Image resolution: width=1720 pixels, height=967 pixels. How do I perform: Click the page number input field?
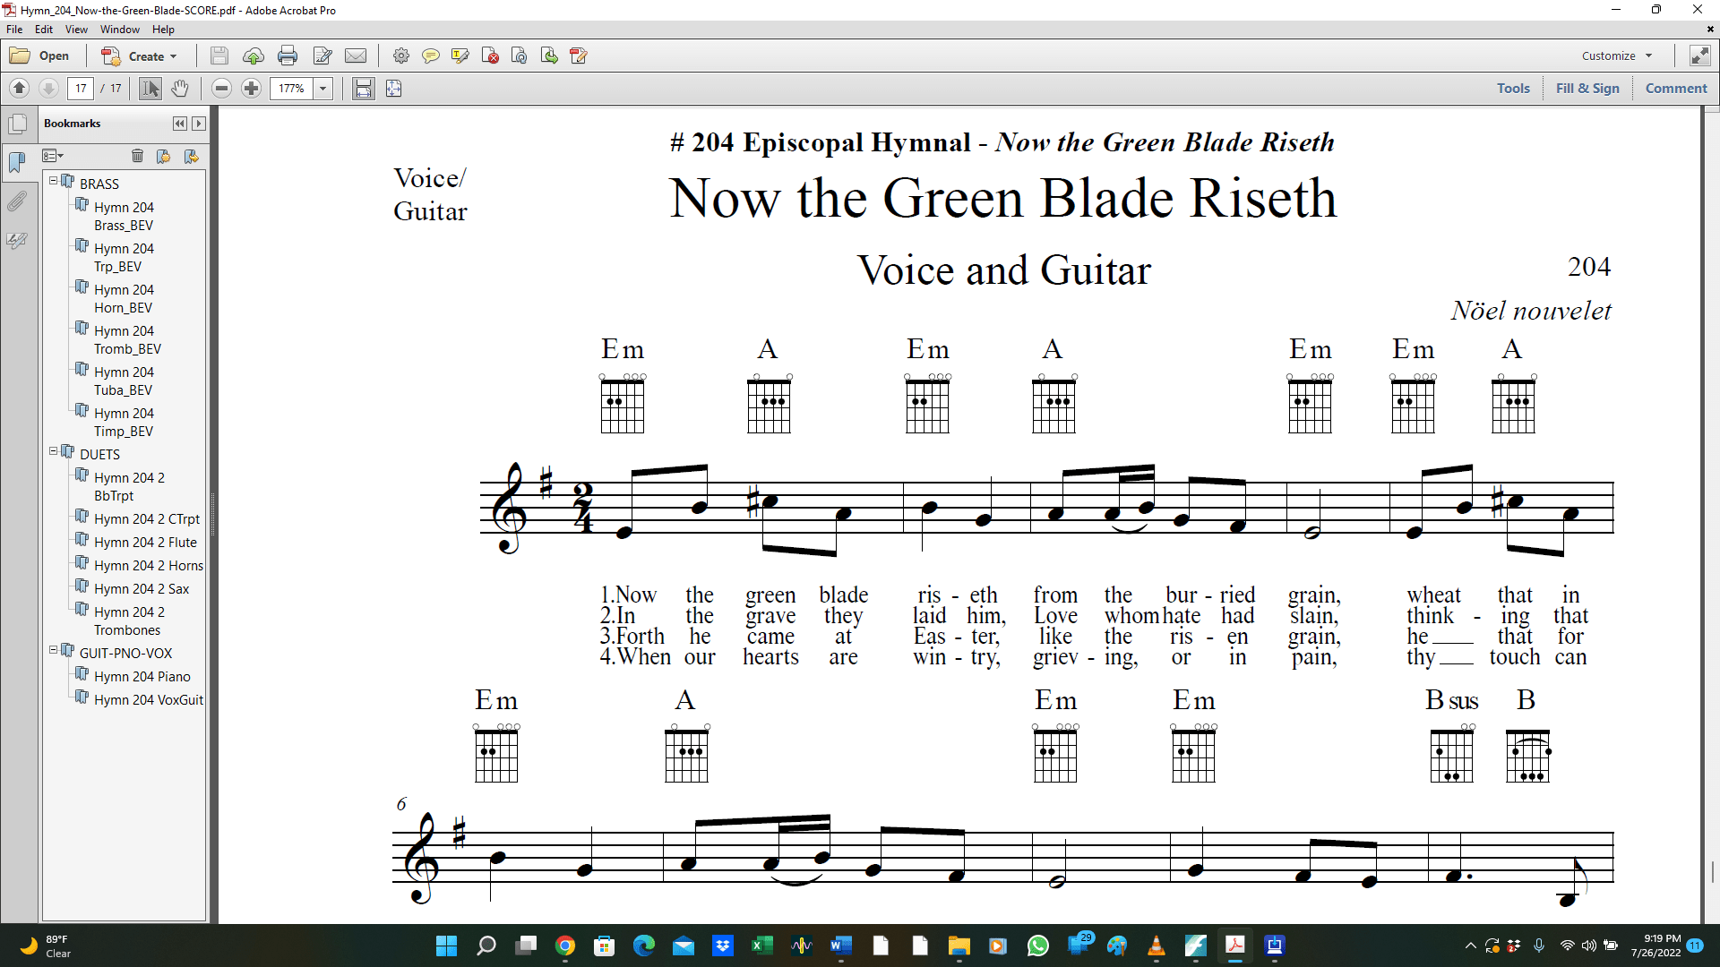(x=81, y=88)
